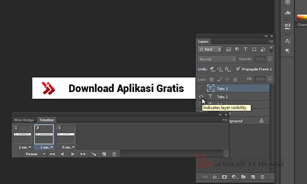
Task: Select the Teks 2 layer name
Action: click(222, 97)
